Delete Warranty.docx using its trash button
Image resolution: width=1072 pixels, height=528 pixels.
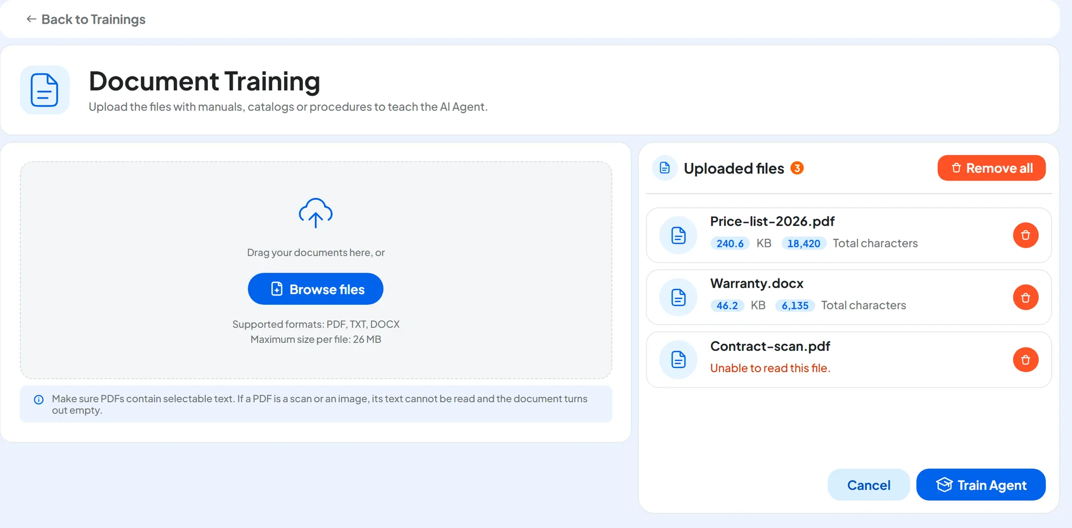(x=1025, y=297)
